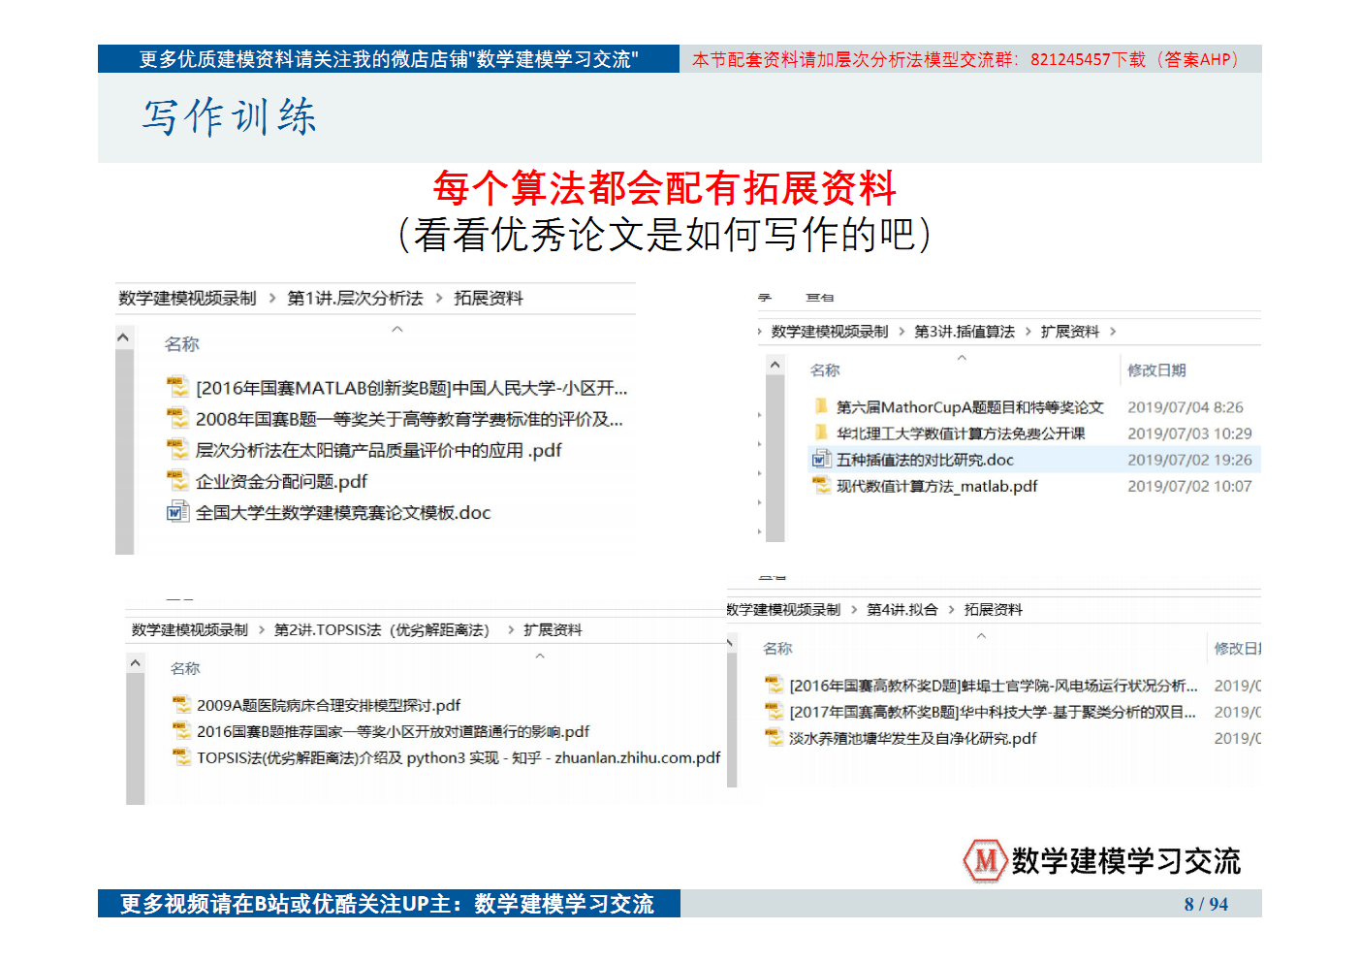Select file name 层次分析法在太阳镜产品质量评价中的应用 .pdf
This screenshot has width=1360, height=962.
point(378,450)
